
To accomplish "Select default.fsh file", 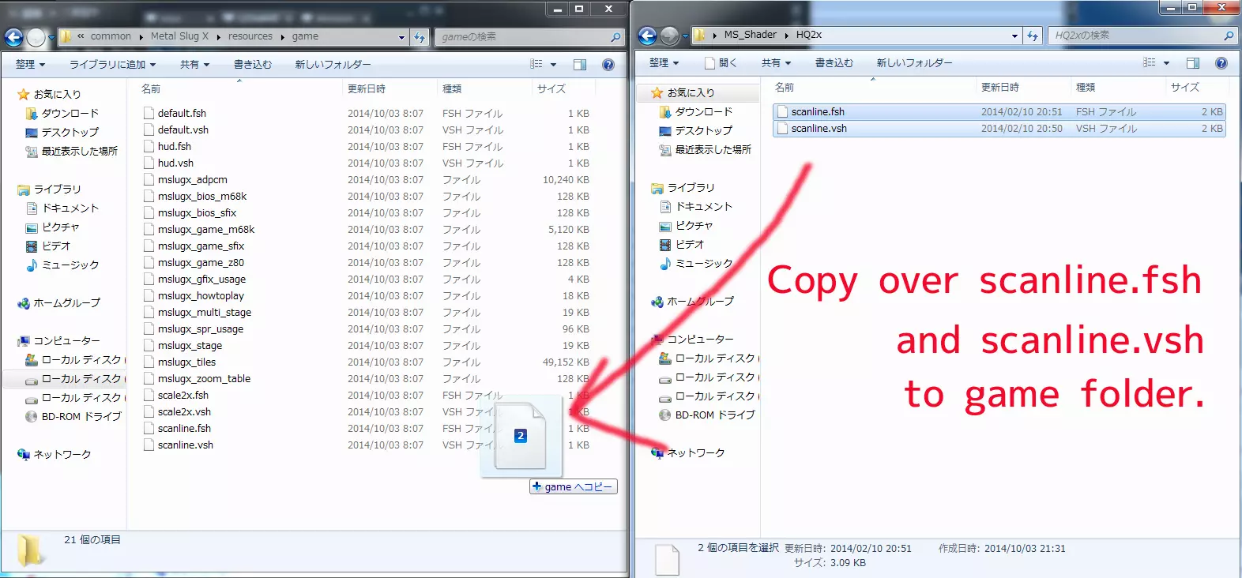I will (x=182, y=114).
